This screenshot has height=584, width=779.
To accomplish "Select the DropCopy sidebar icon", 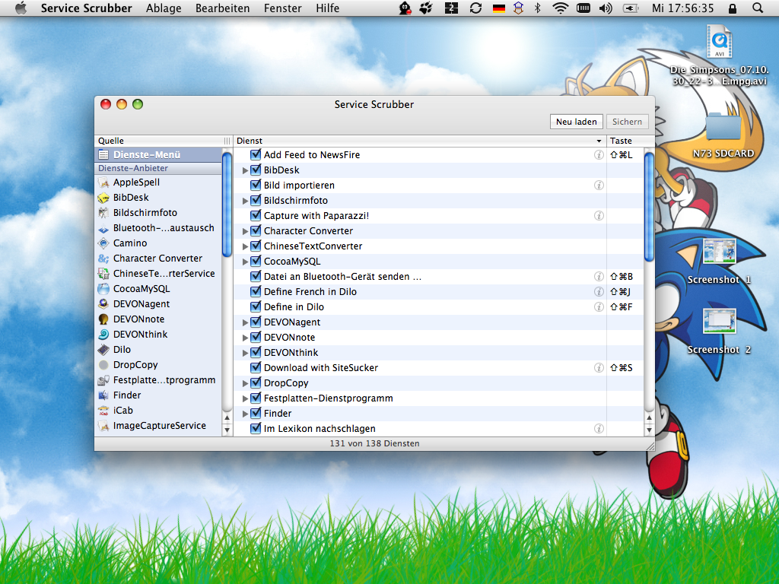I will point(103,365).
